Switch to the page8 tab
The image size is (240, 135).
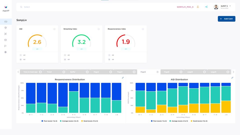(x=190, y=72)
